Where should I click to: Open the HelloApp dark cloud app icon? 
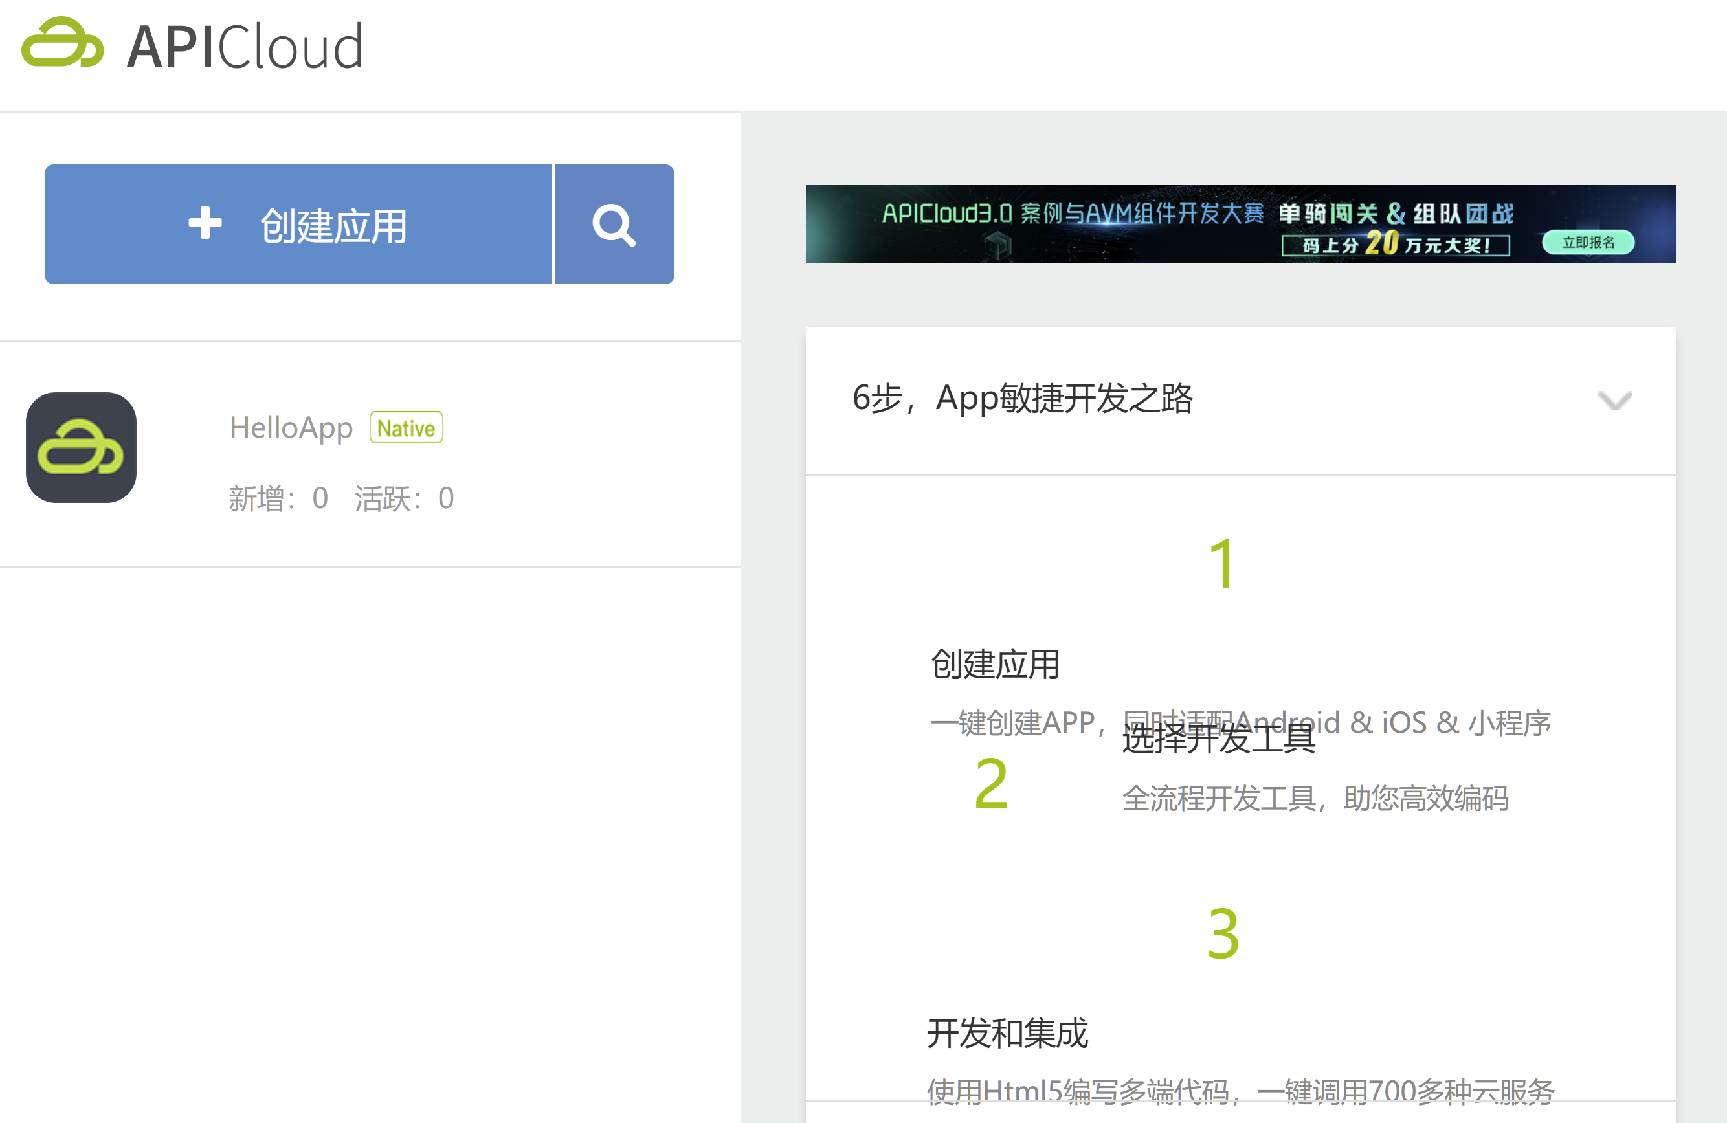point(82,448)
